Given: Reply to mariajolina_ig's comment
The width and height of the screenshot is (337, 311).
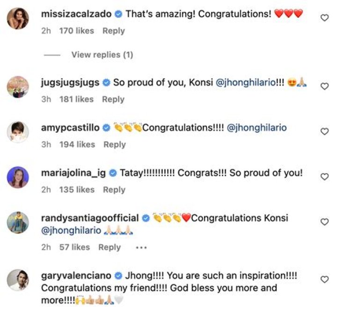Looking at the screenshot, I should click(114, 189).
